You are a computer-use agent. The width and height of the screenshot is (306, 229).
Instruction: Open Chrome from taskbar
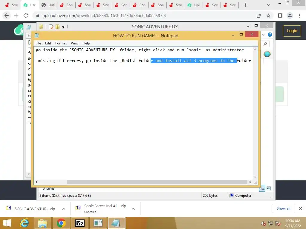(x=61, y=223)
